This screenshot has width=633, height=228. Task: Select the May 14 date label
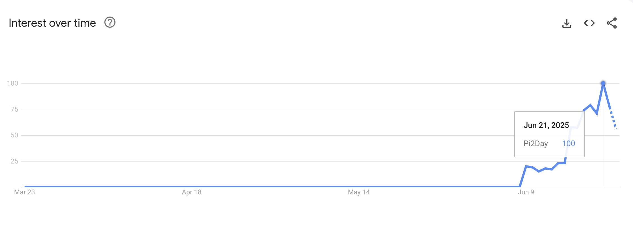[x=359, y=192]
